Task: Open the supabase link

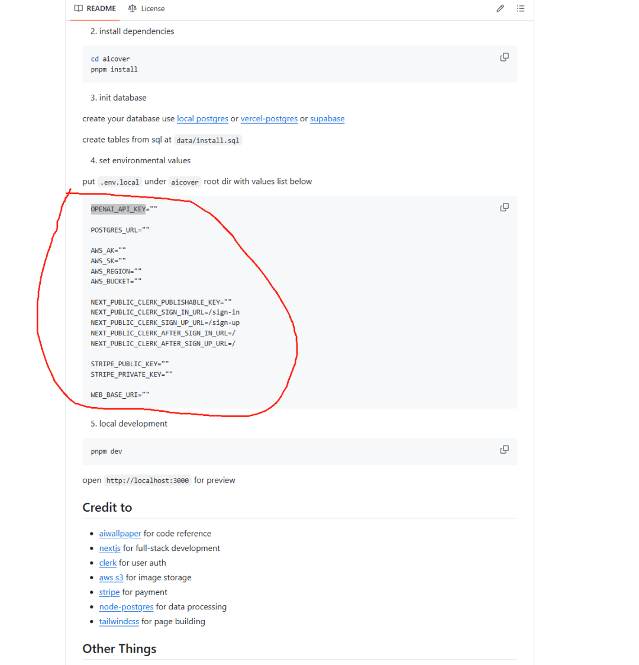Action: coord(327,119)
